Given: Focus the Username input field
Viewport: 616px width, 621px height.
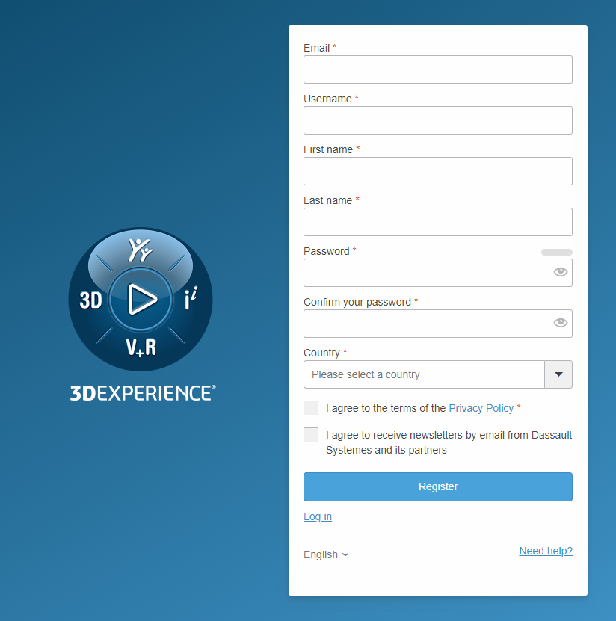Looking at the screenshot, I should pyautogui.click(x=438, y=120).
